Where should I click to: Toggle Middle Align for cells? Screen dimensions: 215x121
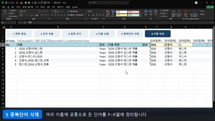click(x=55, y=11)
